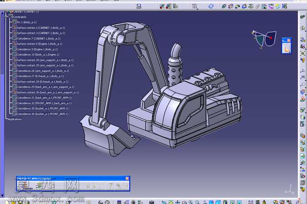Click the tree scrollbar down arrow
The image size is (307, 204).
coord(2,195)
